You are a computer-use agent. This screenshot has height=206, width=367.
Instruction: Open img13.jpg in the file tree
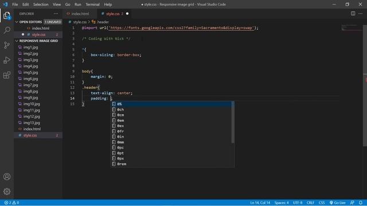[x=38, y=123]
